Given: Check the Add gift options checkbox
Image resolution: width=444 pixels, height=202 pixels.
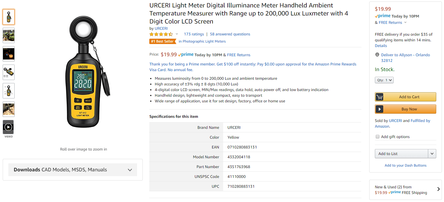Looking at the screenshot, I should click(x=378, y=137).
